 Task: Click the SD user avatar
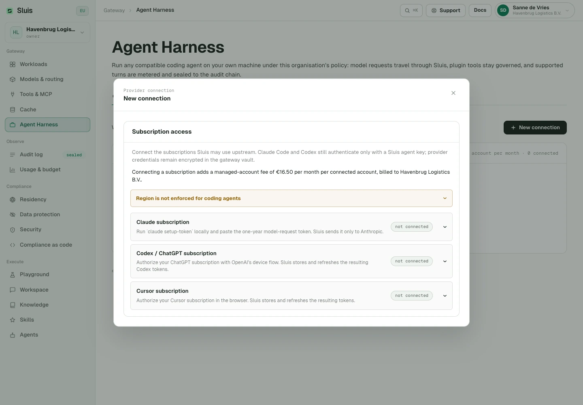click(503, 11)
